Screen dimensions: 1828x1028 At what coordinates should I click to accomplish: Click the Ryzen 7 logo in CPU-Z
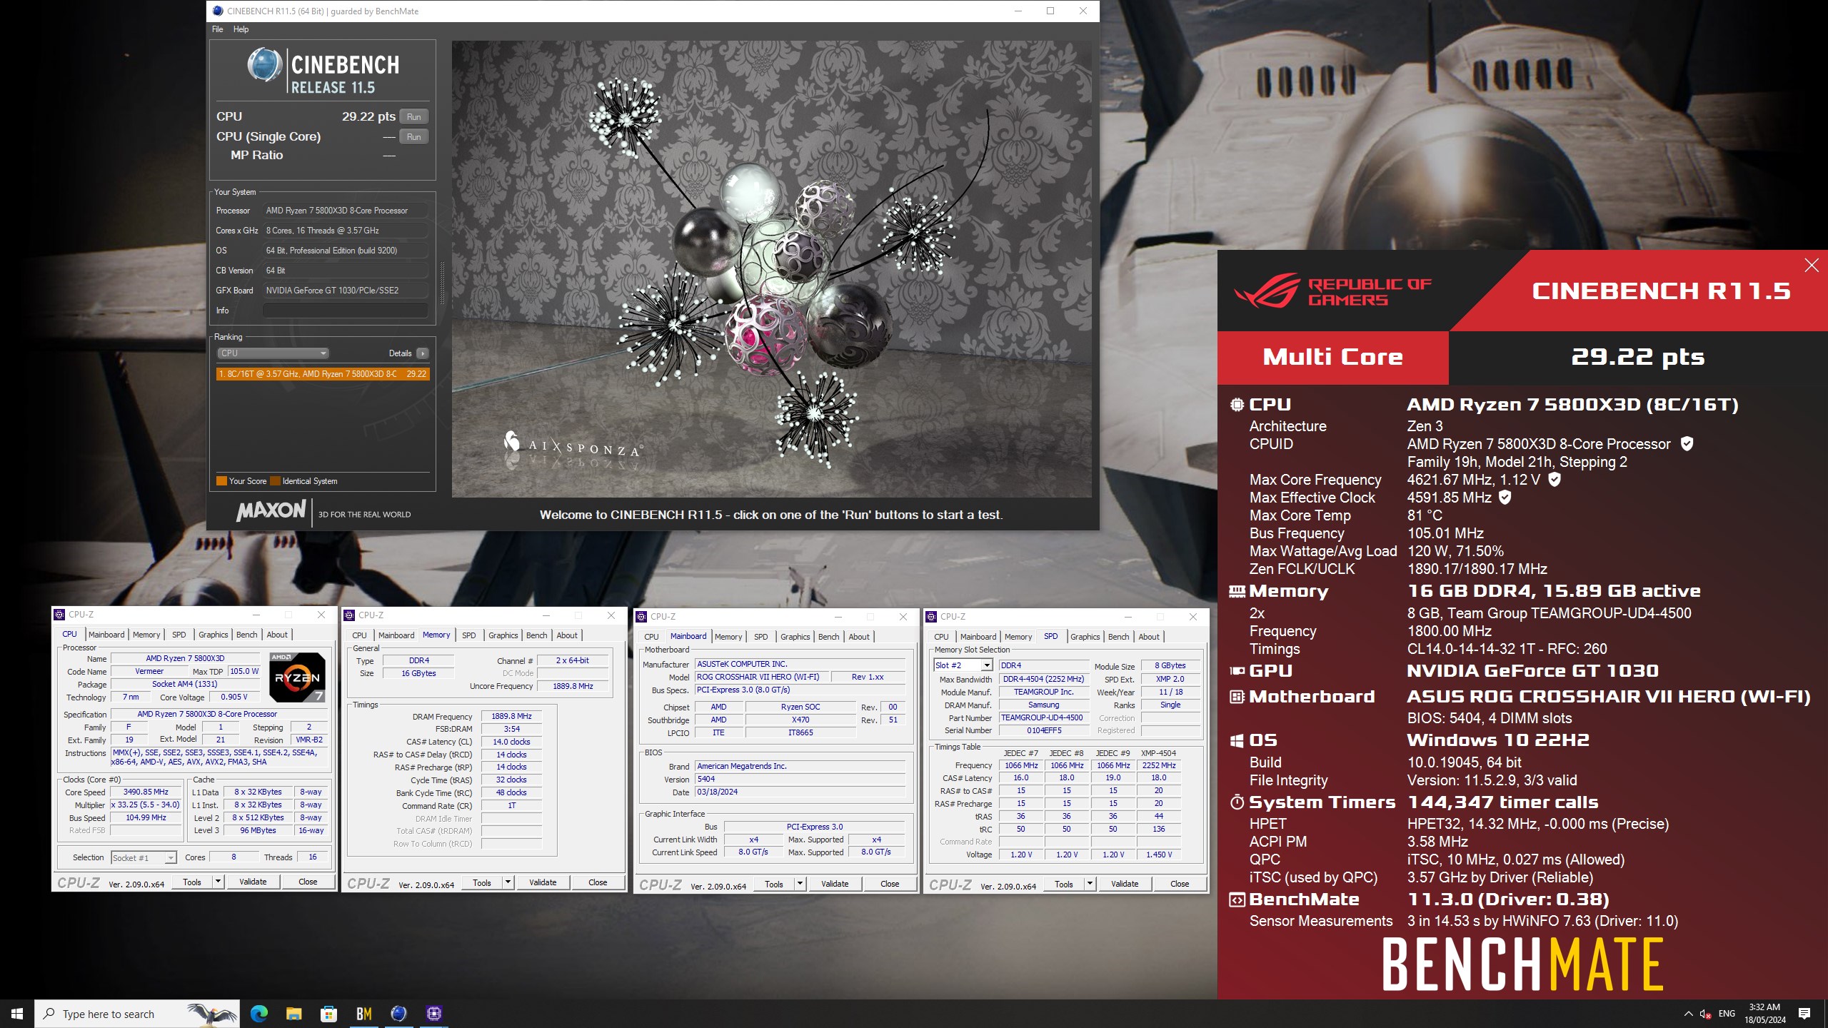click(x=298, y=677)
